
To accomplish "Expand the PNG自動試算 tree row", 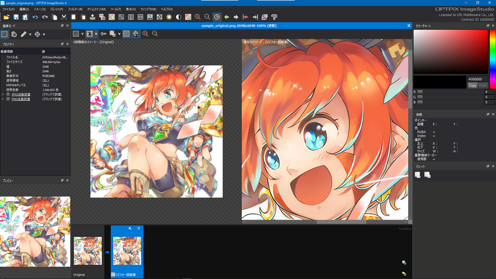I will [3, 99].
